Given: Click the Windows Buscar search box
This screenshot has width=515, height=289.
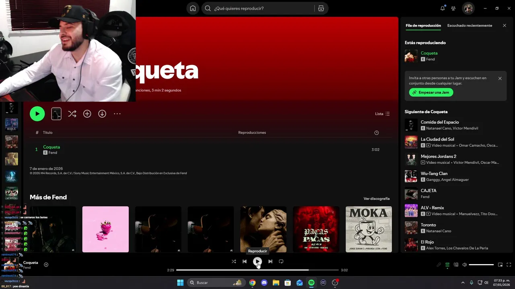Looking at the screenshot, I should point(216,283).
